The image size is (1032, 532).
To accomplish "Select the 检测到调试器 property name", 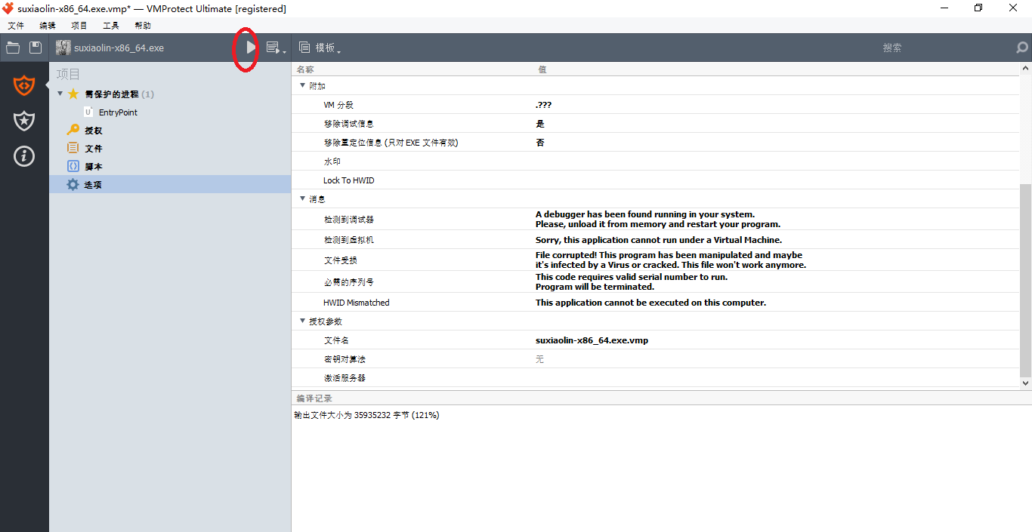I will [348, 220].
